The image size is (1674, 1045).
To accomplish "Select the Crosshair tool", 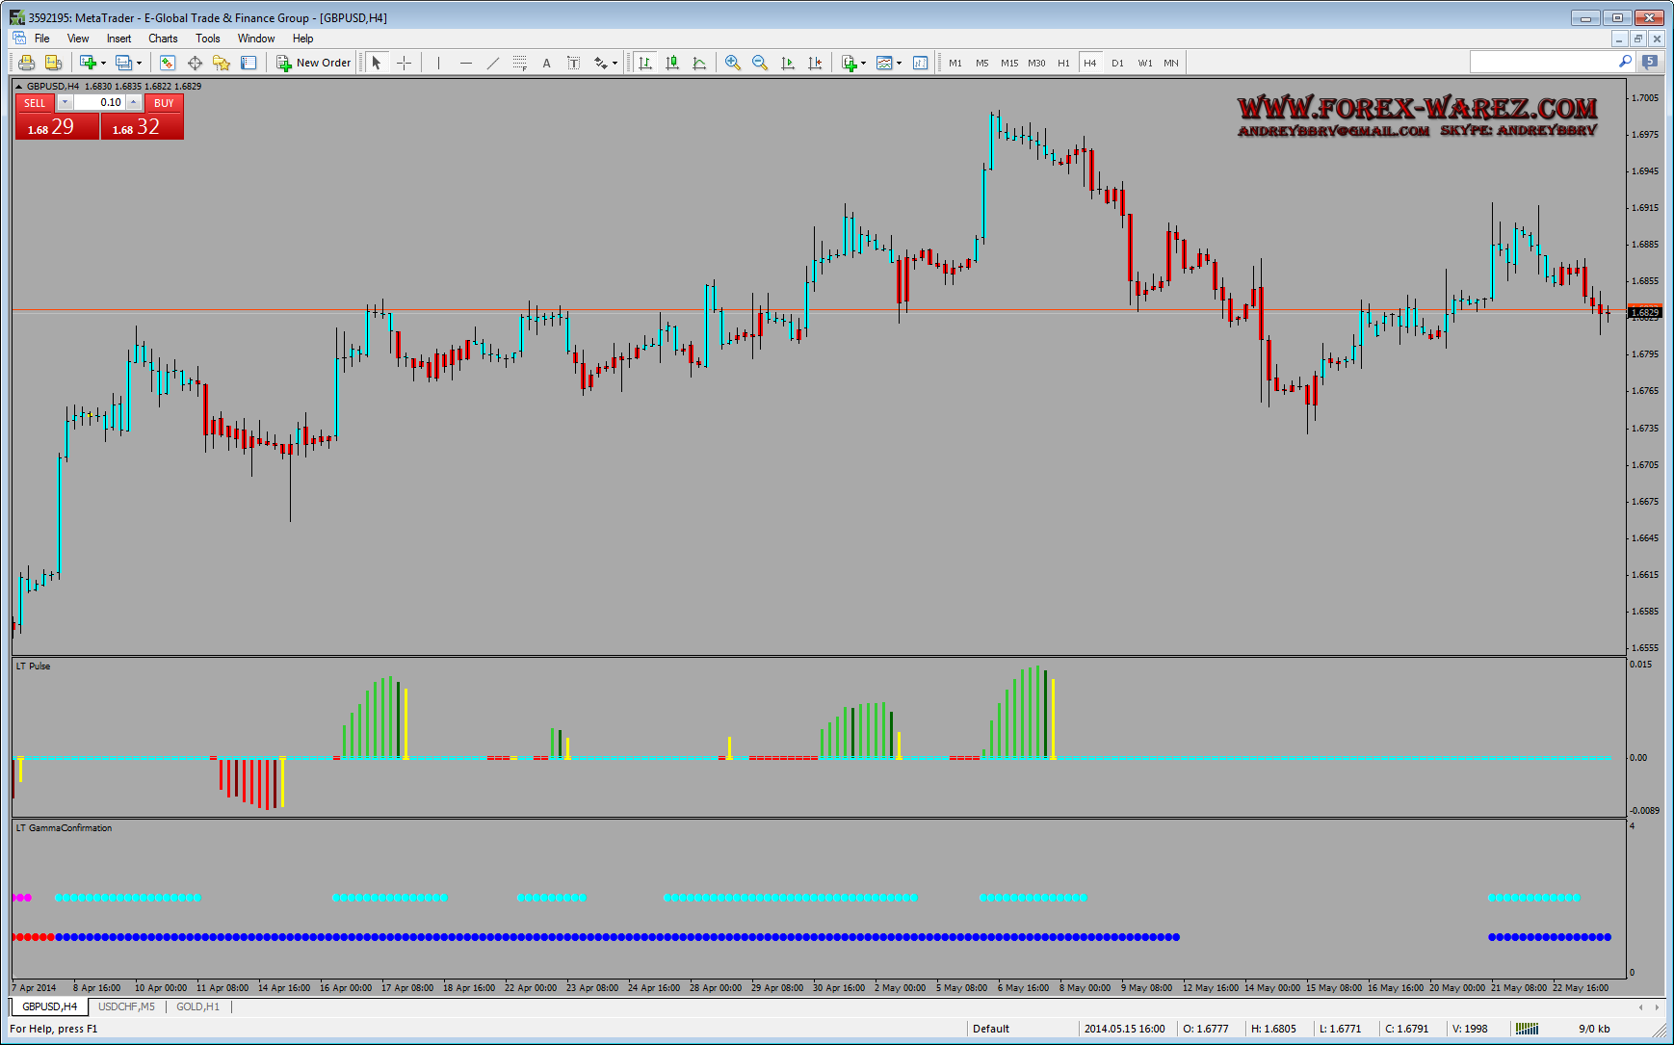I will click(405, 63).
